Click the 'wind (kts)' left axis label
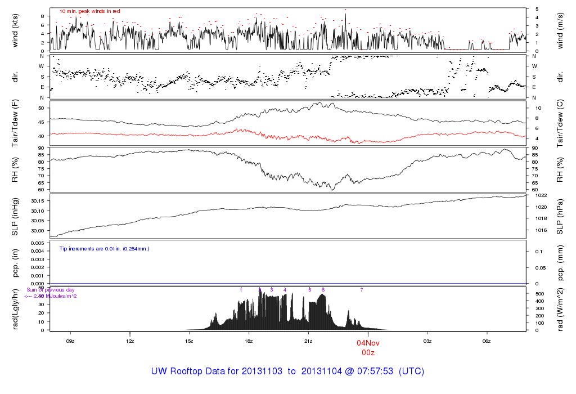Screen dimensions: 576x394 coord(16,29)
